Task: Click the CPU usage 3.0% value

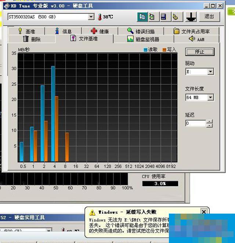Action: tap(160, 184)
